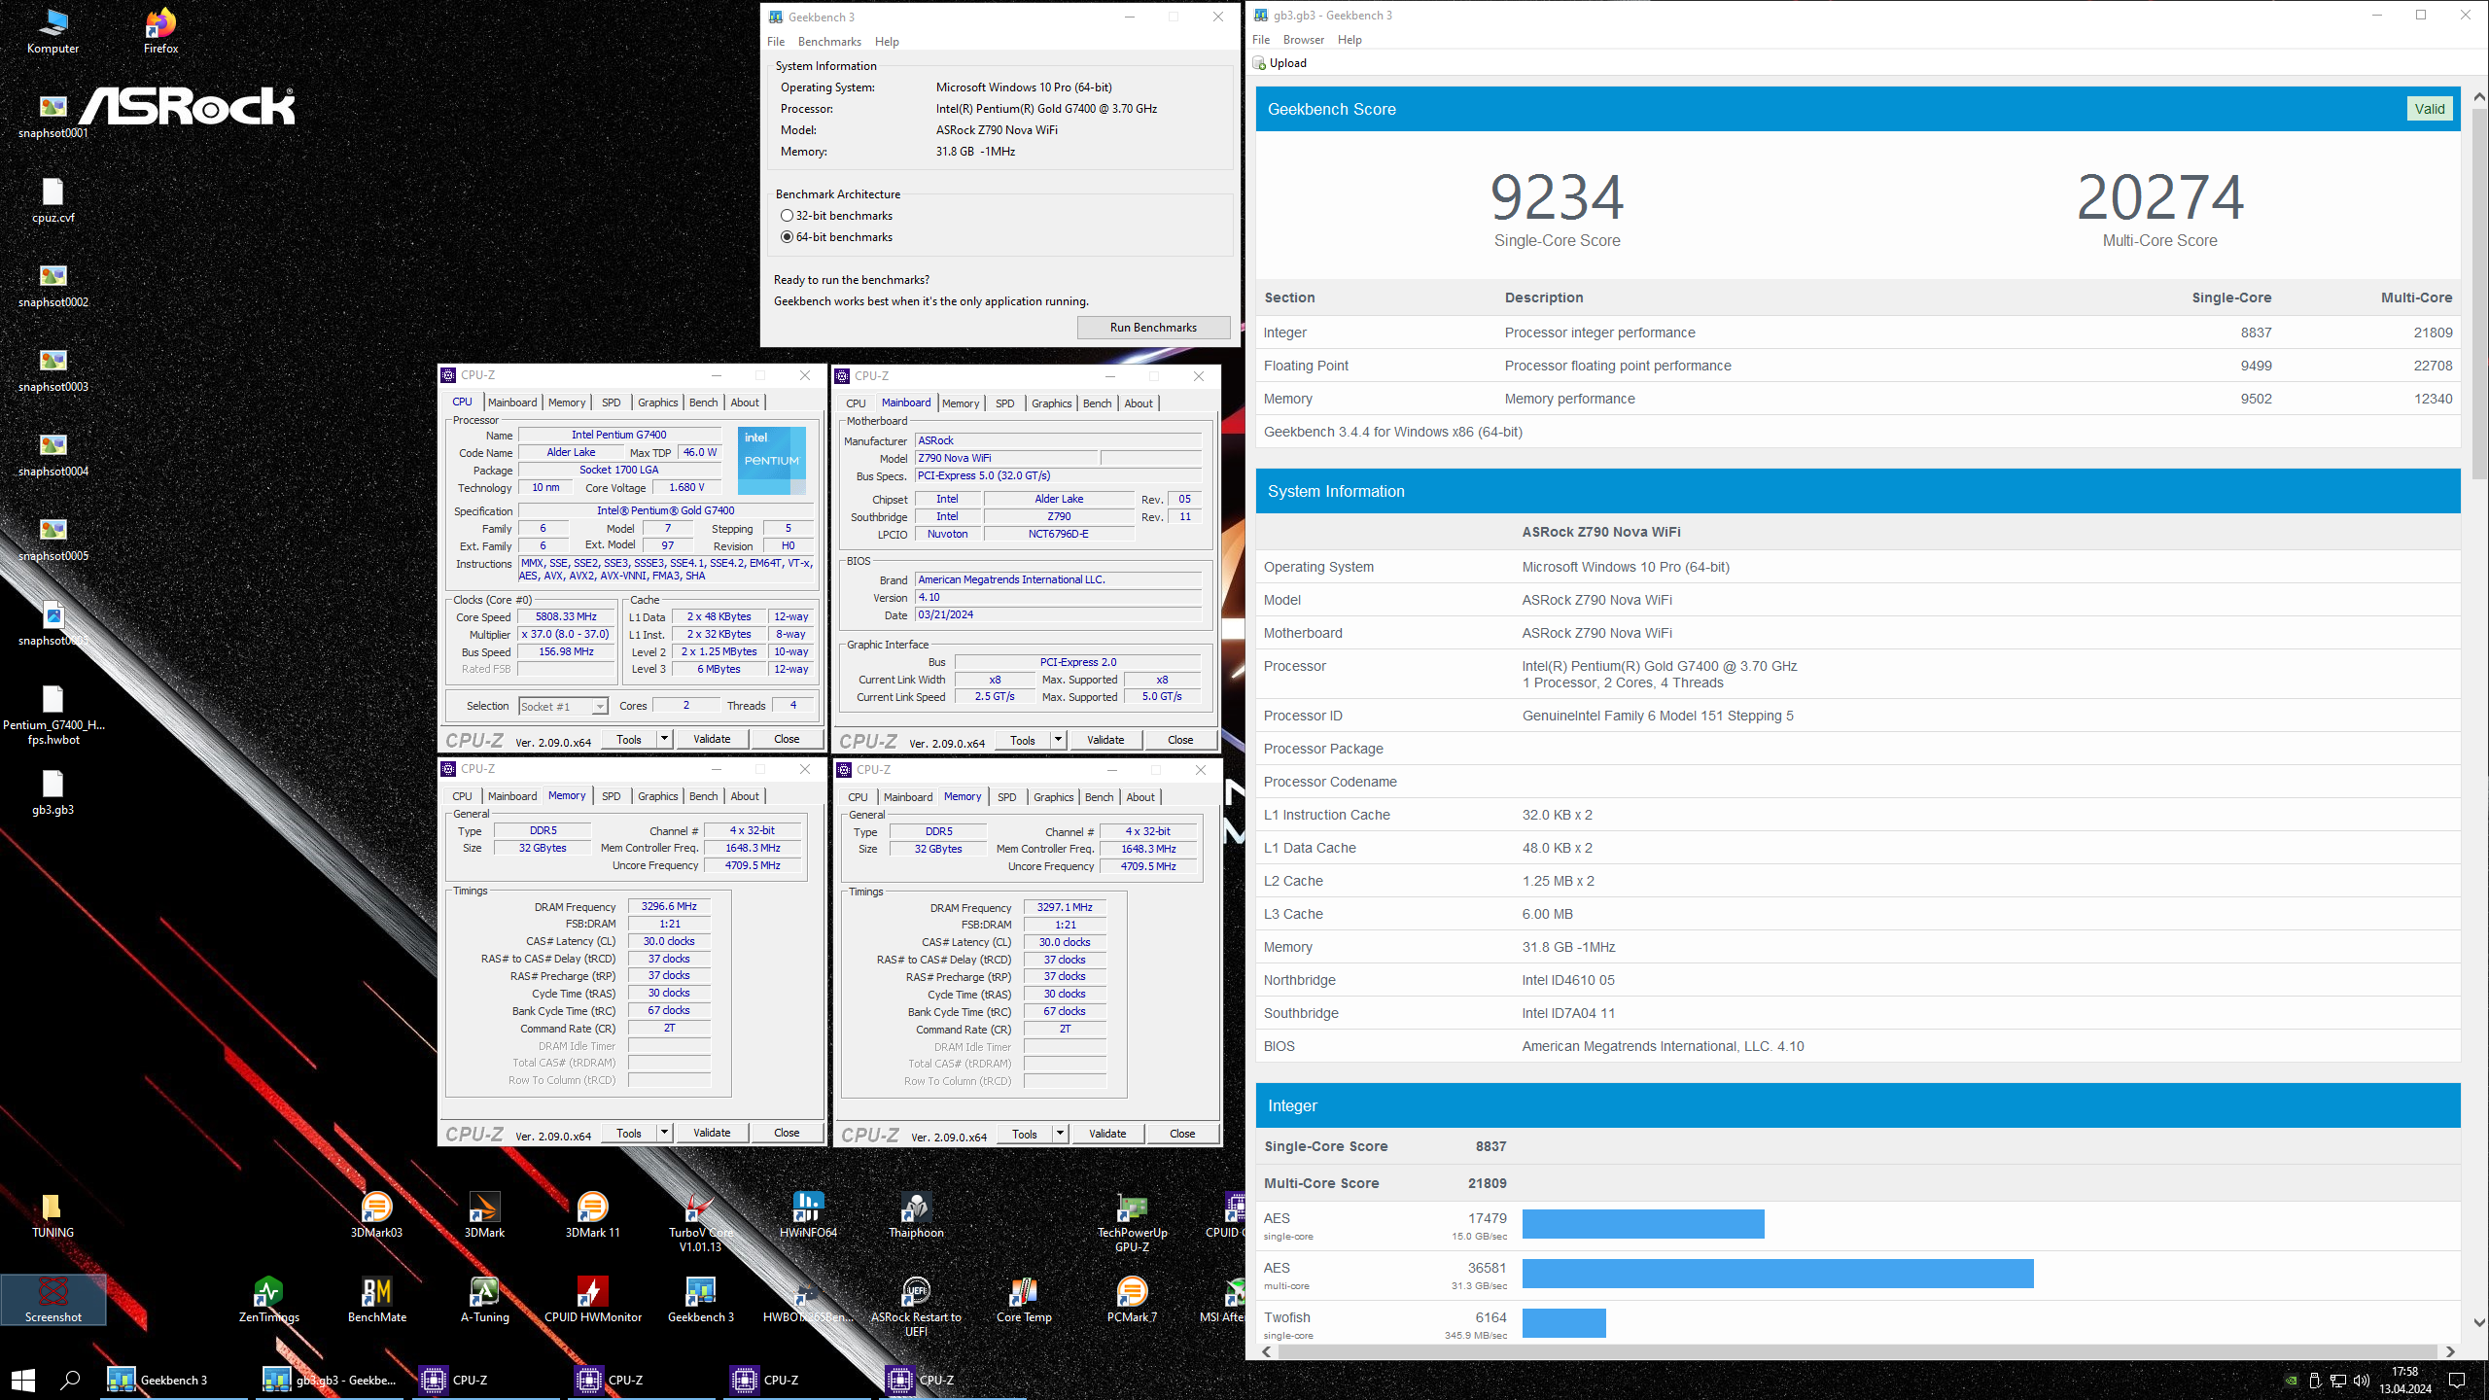
Task: Expand Tools arrow in bottom-right Memory window
Action: (x=1060, y=1134)
